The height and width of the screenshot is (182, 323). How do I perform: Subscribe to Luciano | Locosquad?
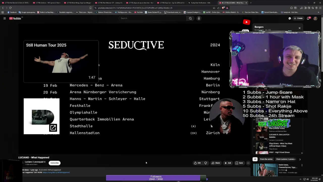pyautogui.click(x=55, y=163)
